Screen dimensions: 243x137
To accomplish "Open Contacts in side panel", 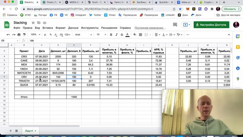I will [238, 68].
